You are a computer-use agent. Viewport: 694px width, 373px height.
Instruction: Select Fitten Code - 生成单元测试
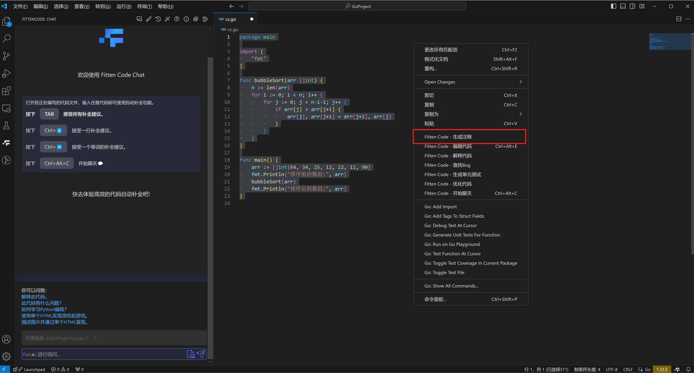(x=471, y=174)
